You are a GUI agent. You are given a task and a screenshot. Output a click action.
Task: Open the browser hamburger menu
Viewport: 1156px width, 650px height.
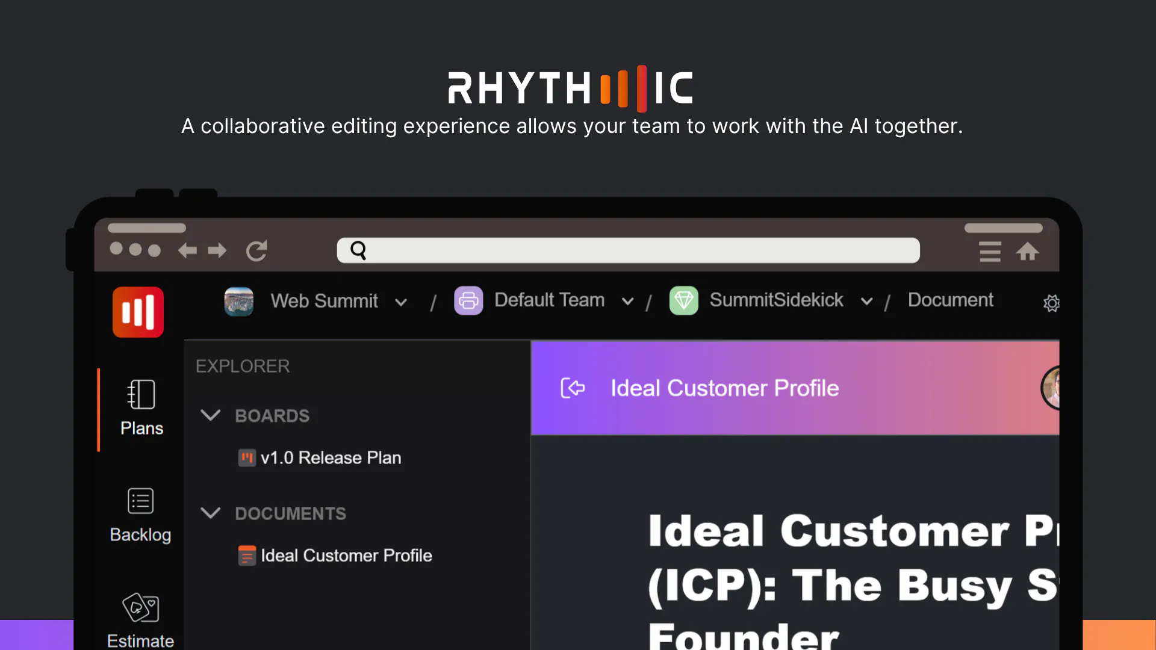pyautogui.click(x=990, y=251)
